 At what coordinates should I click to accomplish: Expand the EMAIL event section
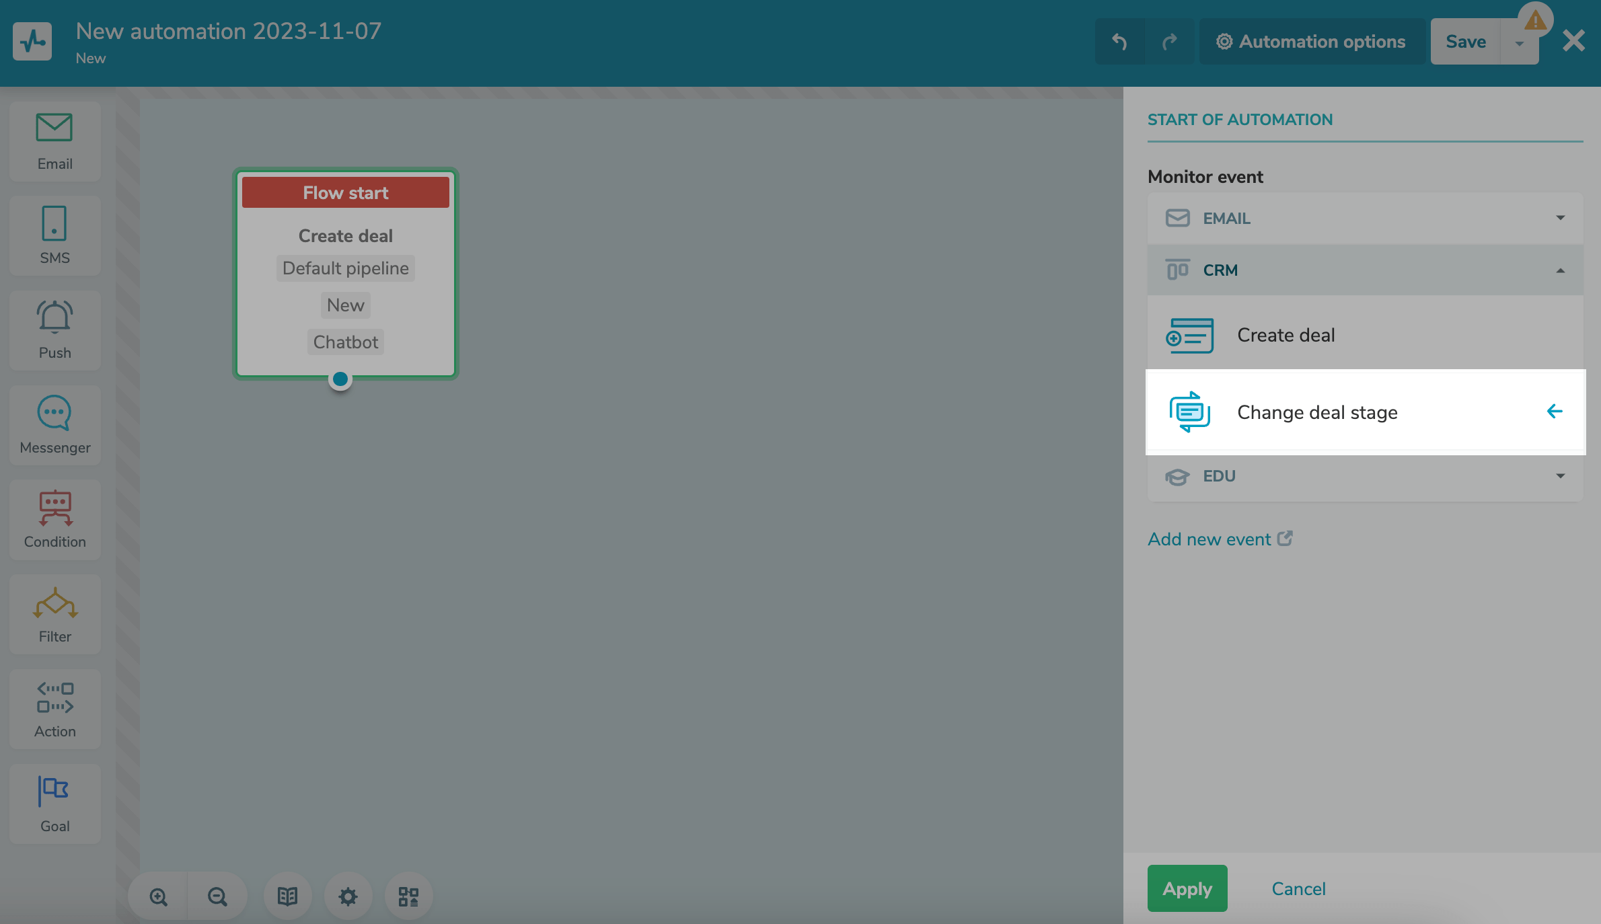click(1365, 219)
